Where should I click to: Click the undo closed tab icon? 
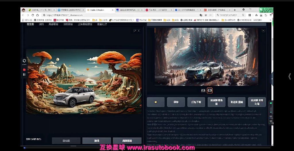(266, 15)
